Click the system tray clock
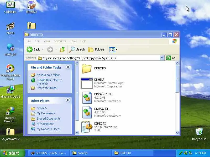Viewport: 210px width, 157px height. (200, 153)
